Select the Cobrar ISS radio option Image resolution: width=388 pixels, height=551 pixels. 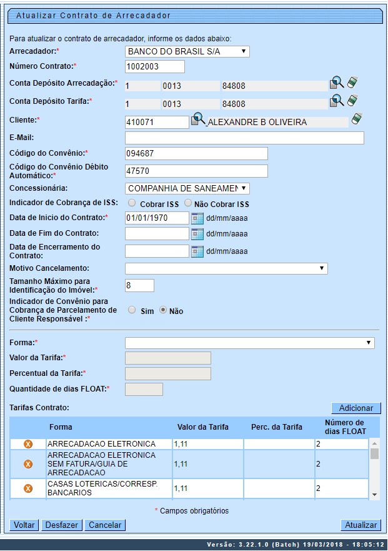132,203
